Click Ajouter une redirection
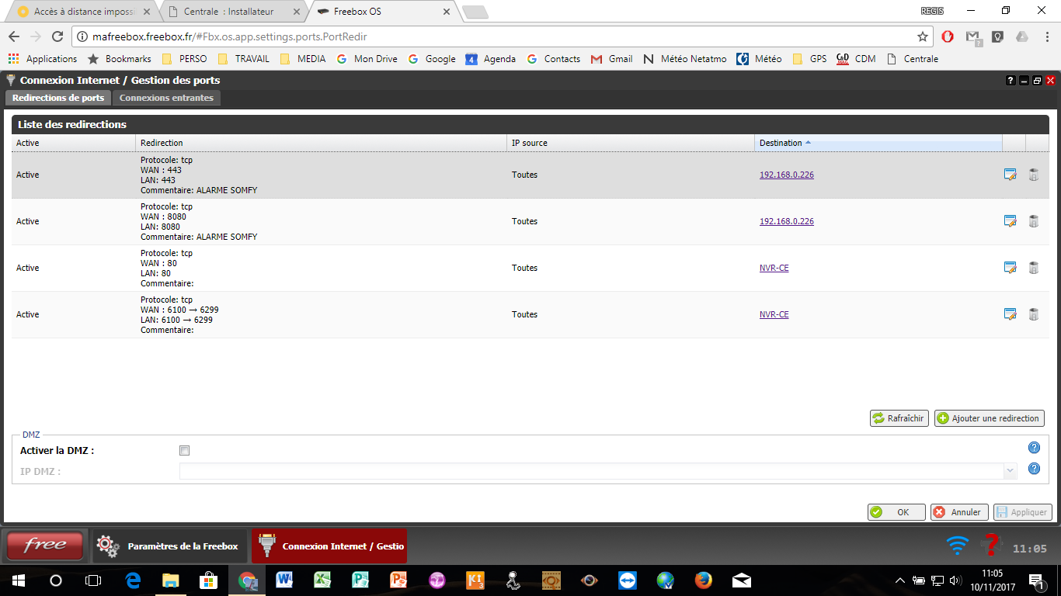The image size is (1061, 596). tap(989, 418)
